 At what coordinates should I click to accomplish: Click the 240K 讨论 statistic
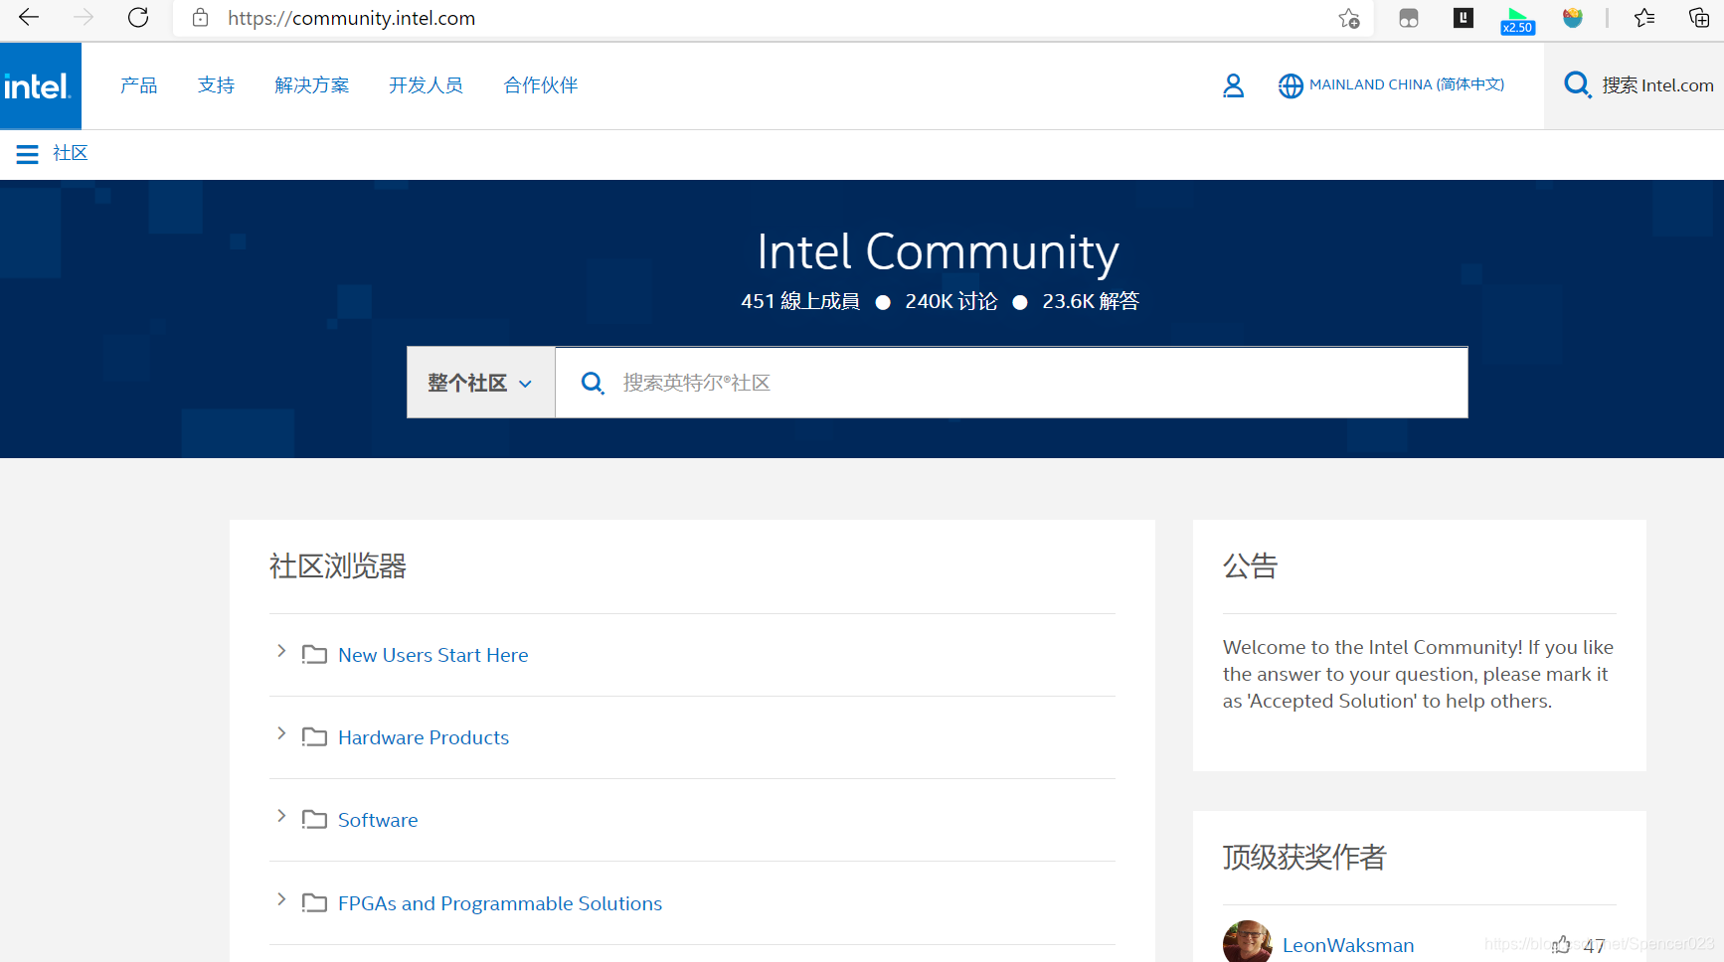click(951, 301)
